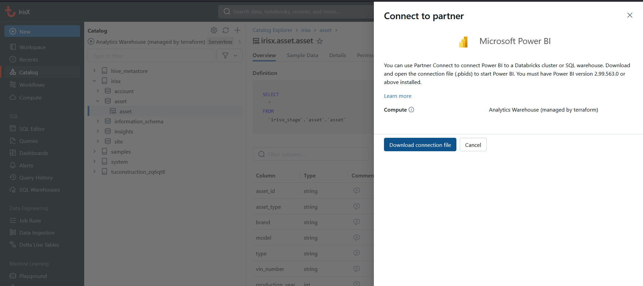Click the Compute info icon in dialog
643x286 pixels.
point(411,110)
